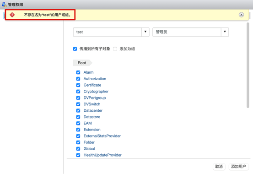Open the ExternalStatsProvider privilege link
253x174 pixels.
[x=102, y=136]
